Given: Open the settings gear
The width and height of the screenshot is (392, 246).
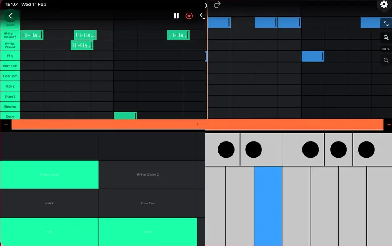Looking at the screenshot, I should [384, 4].
